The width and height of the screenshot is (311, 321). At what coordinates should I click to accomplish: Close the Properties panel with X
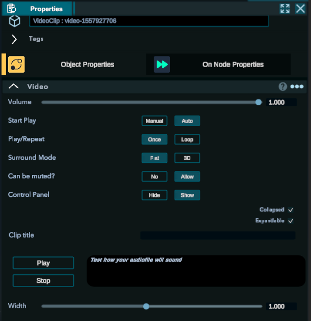[300, 9]
